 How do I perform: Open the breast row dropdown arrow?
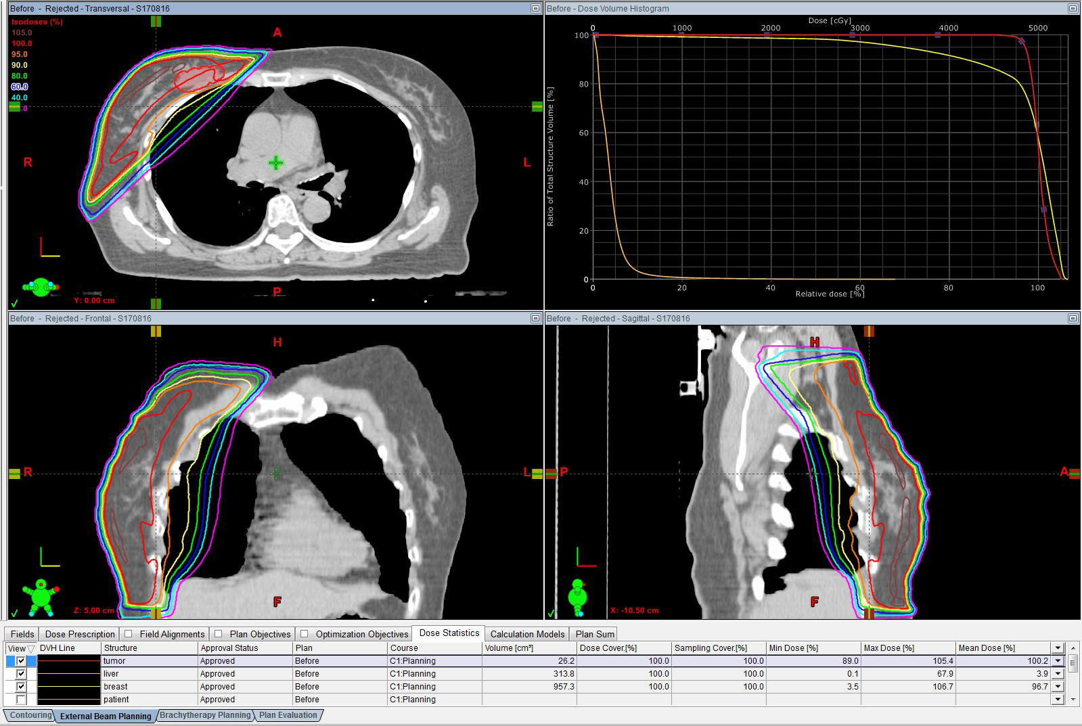click(1058, 687)
